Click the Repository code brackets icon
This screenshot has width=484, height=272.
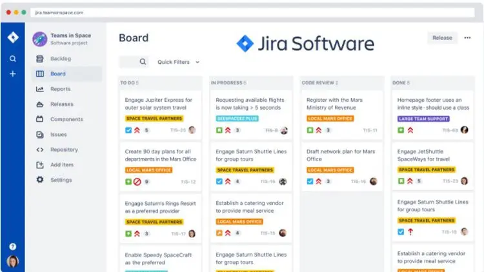40,150
